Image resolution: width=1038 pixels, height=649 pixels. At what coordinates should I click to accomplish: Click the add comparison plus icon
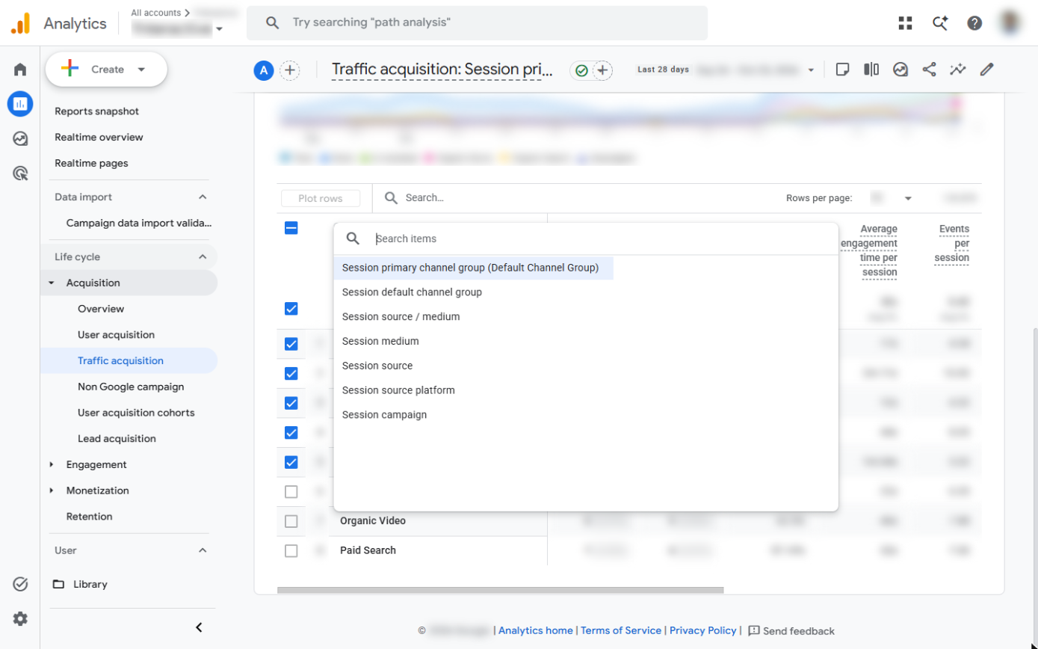click(289, 70)
